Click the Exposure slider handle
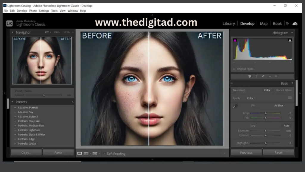This screenshot has width=305, height=172. point(265,131)
